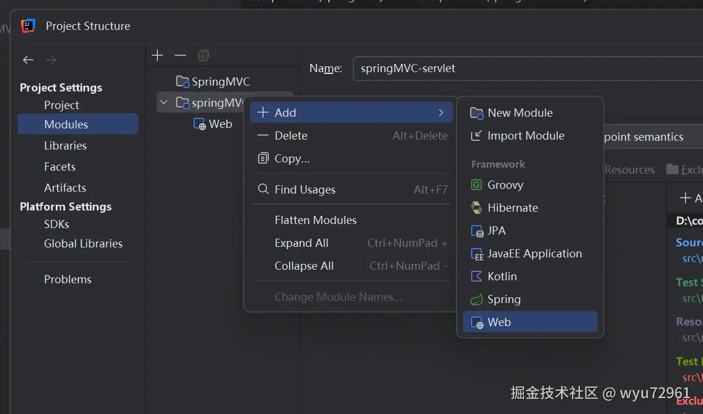Open Libraries in Project Settings
Viewport: 703px width, 414px height.
(x=65, y=146)
